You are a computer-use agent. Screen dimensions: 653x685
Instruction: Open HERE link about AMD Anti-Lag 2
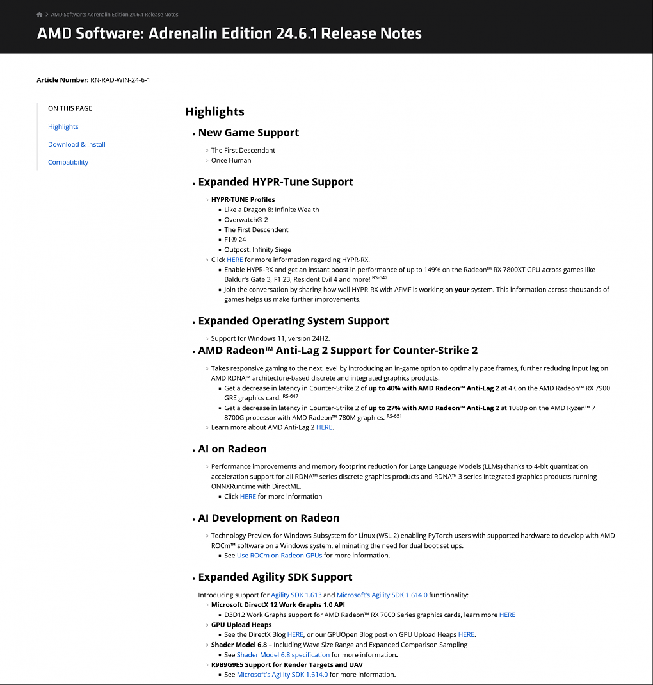pyautogui.click(x=325, y=427)
